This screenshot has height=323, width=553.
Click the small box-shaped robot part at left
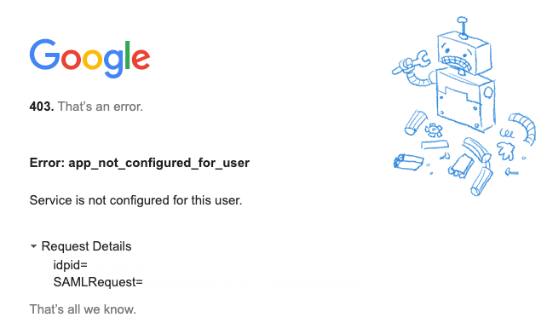(x=408, y=162)
